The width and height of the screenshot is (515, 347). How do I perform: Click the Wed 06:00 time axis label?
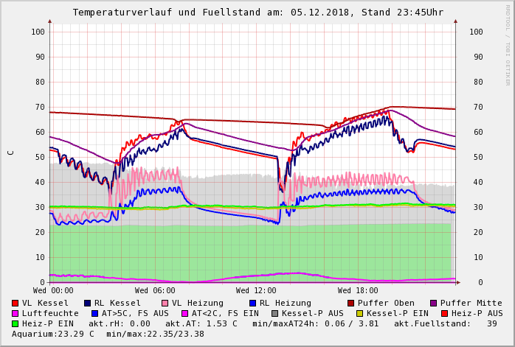point(155,290)
